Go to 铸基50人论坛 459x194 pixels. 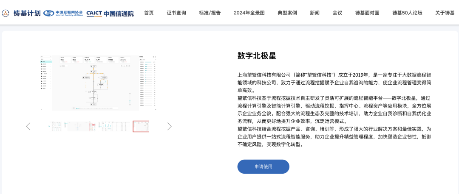[407, 13]
